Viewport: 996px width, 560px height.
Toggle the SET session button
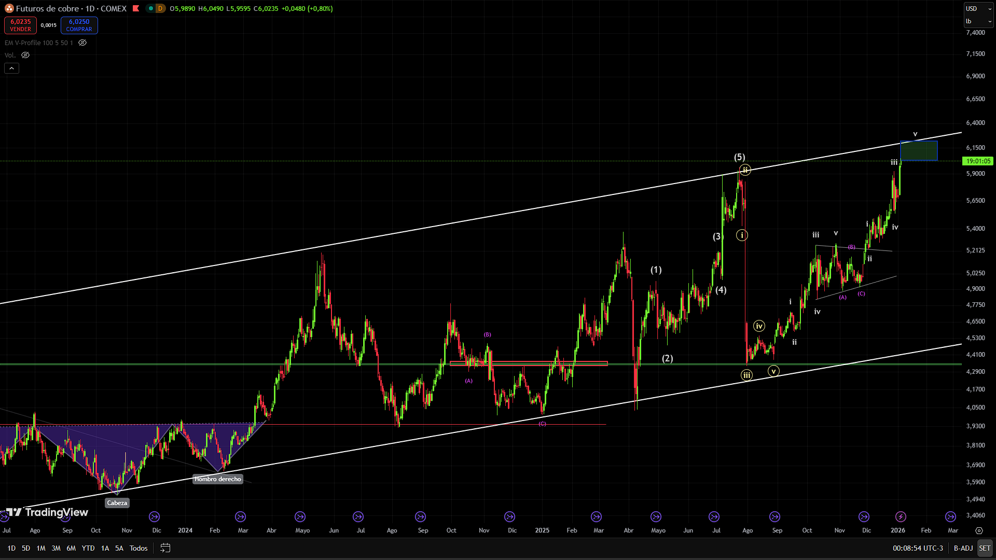[x=984, y=548]
